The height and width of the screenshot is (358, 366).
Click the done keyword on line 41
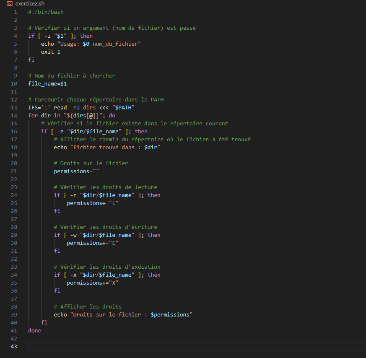(x=34, y=330)
